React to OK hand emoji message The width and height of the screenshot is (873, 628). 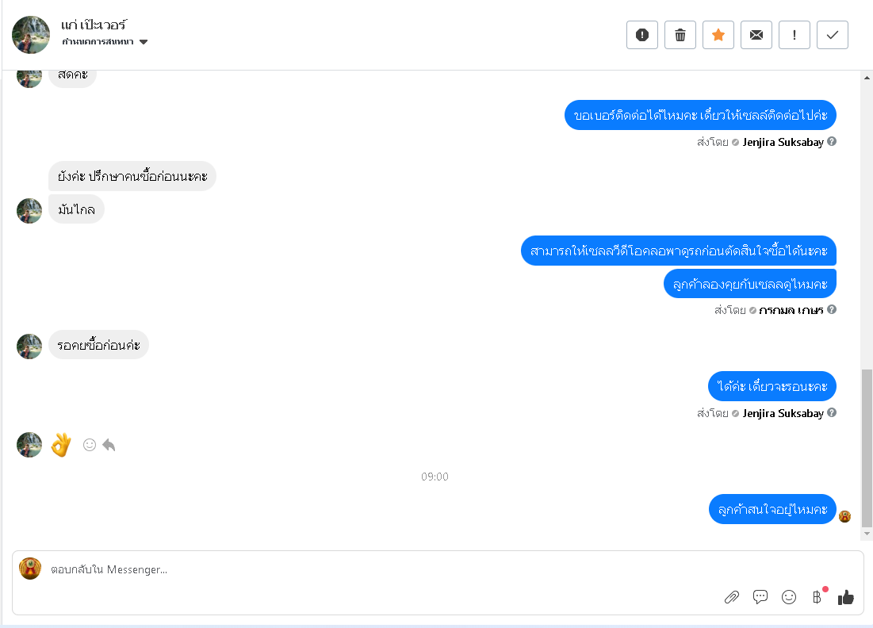[89, 445]
